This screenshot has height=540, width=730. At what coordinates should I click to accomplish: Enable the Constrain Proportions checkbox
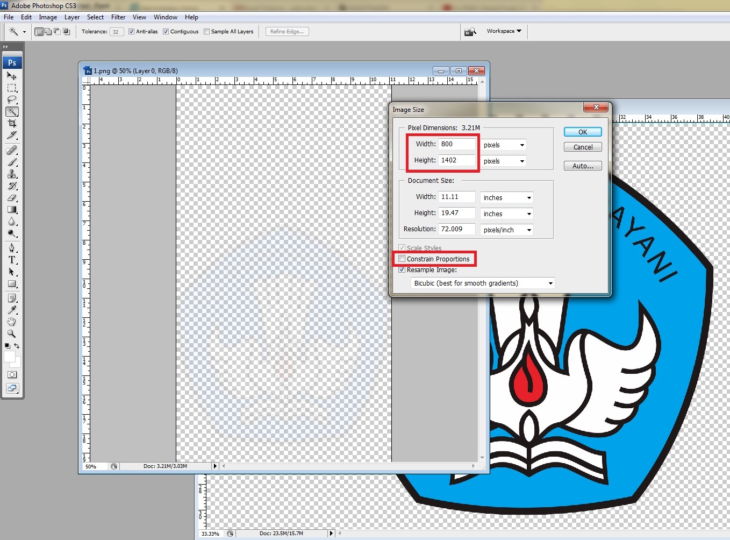click(402, 259)
